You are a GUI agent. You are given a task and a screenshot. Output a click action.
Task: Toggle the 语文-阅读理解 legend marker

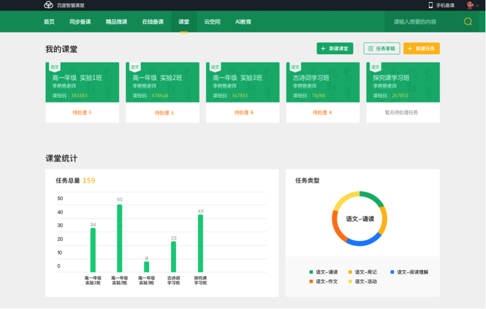click(x=392, y=272)
